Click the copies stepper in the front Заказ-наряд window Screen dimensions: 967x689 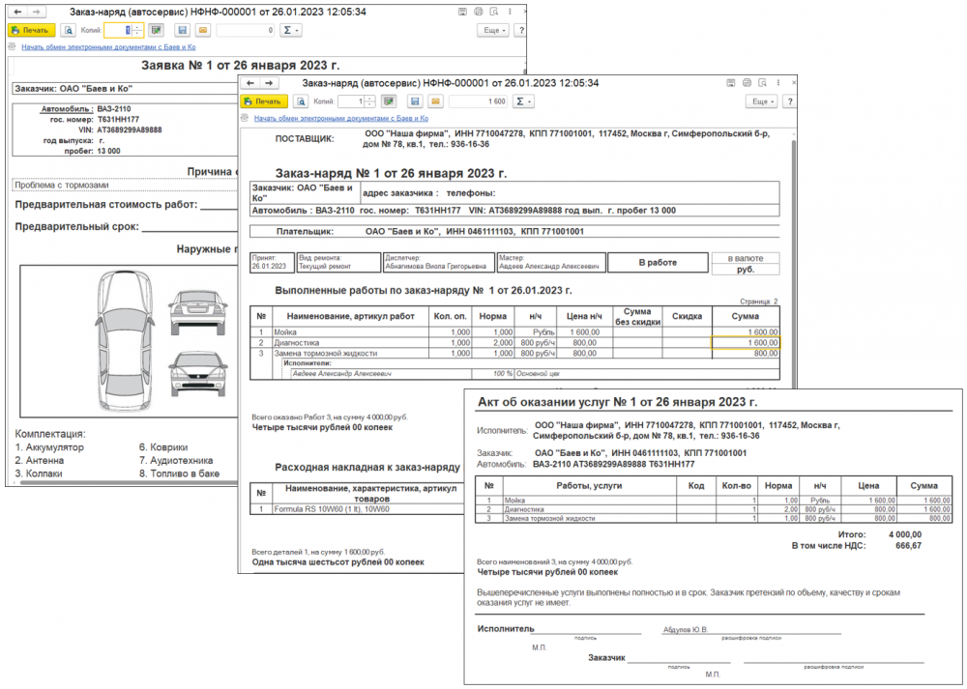click(x=369, y=101)
